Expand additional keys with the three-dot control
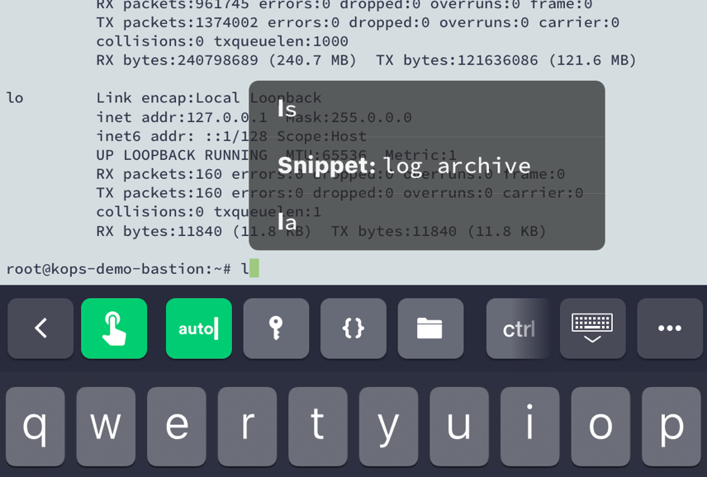 [x=670, y=328]
